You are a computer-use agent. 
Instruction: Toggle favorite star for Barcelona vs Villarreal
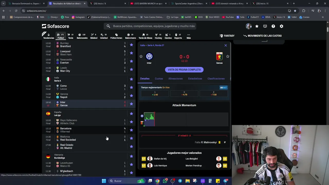[x=131, y=130]
